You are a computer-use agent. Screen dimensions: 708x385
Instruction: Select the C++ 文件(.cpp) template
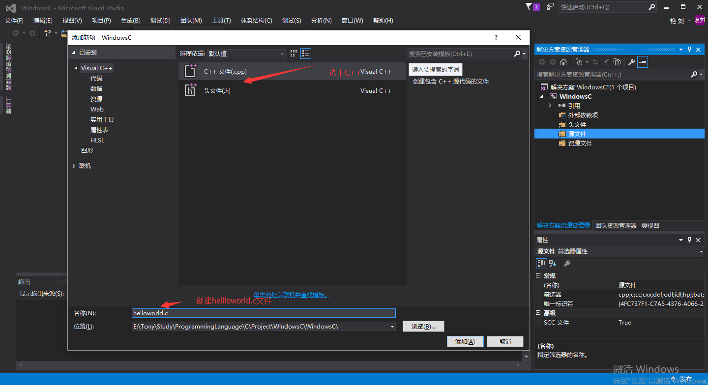(x=292, y=72)
